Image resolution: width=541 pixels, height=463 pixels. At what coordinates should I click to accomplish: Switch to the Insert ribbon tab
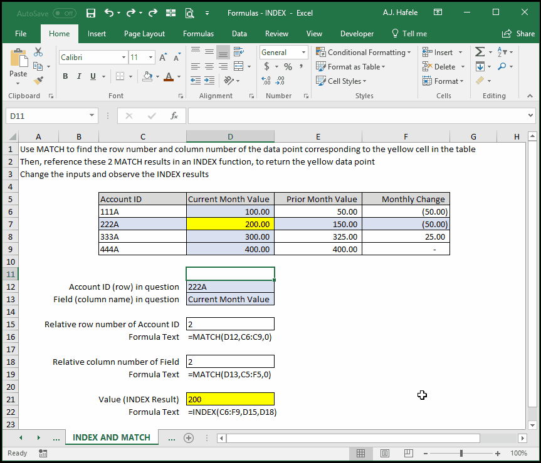[x=97, y=34]
